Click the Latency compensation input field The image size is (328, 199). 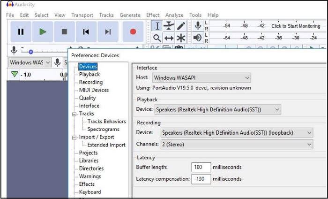pyautogui.click(x=201, y=179)
